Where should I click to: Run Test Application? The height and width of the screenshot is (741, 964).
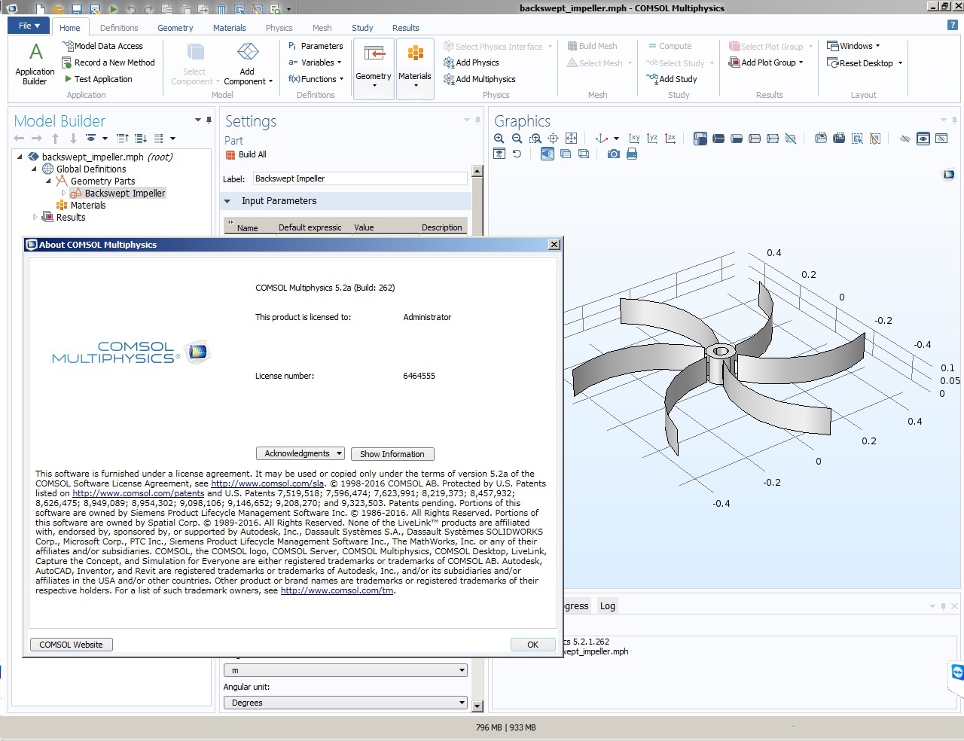point(98,79)
